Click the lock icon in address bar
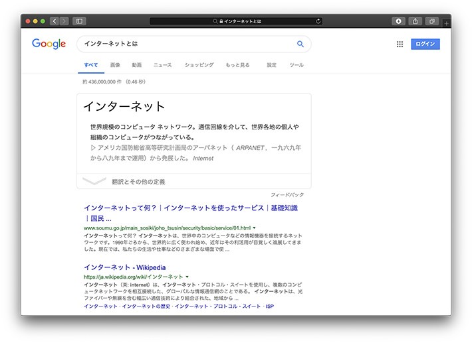472x343 pixels. pyautogui.click(x=221, y=21)
